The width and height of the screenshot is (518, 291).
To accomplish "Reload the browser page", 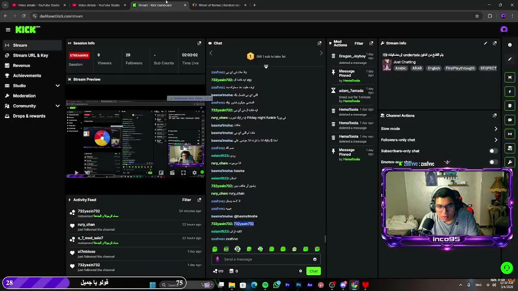I will point(24,16).
